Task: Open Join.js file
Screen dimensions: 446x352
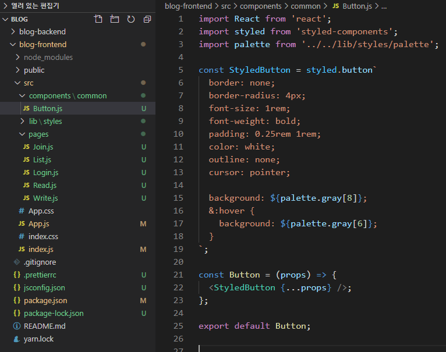Action: coord(77,147)
